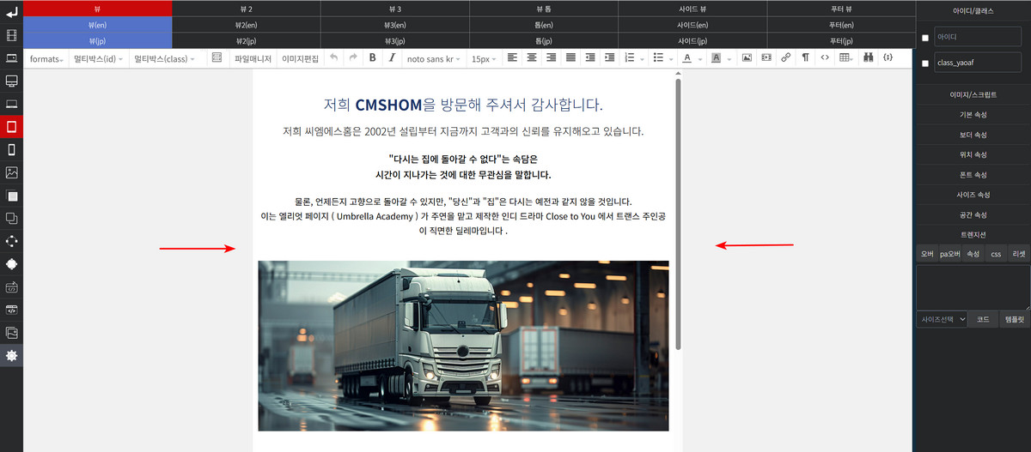Screen dimensions: 1031x452
Task: Open the 사이즈선택 size selector
Action: click(942, 319)
